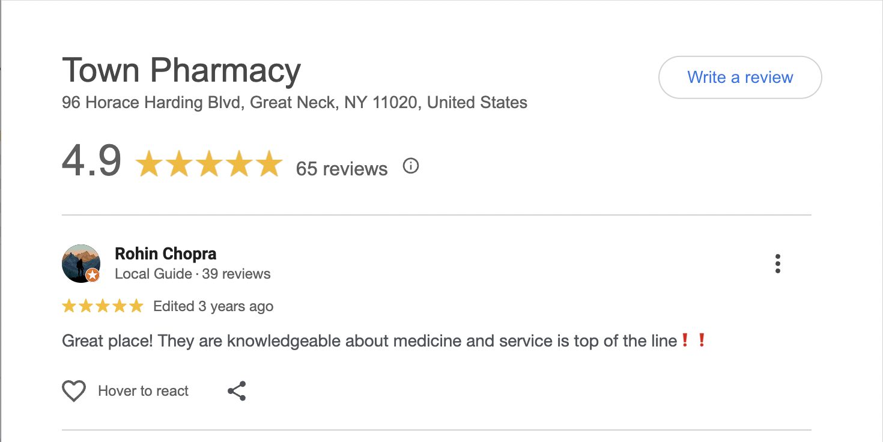This screenshot has width=883, height=442.
Task: Click Rohin Chopra's mountain profile picture
Action: pos(80,263)
